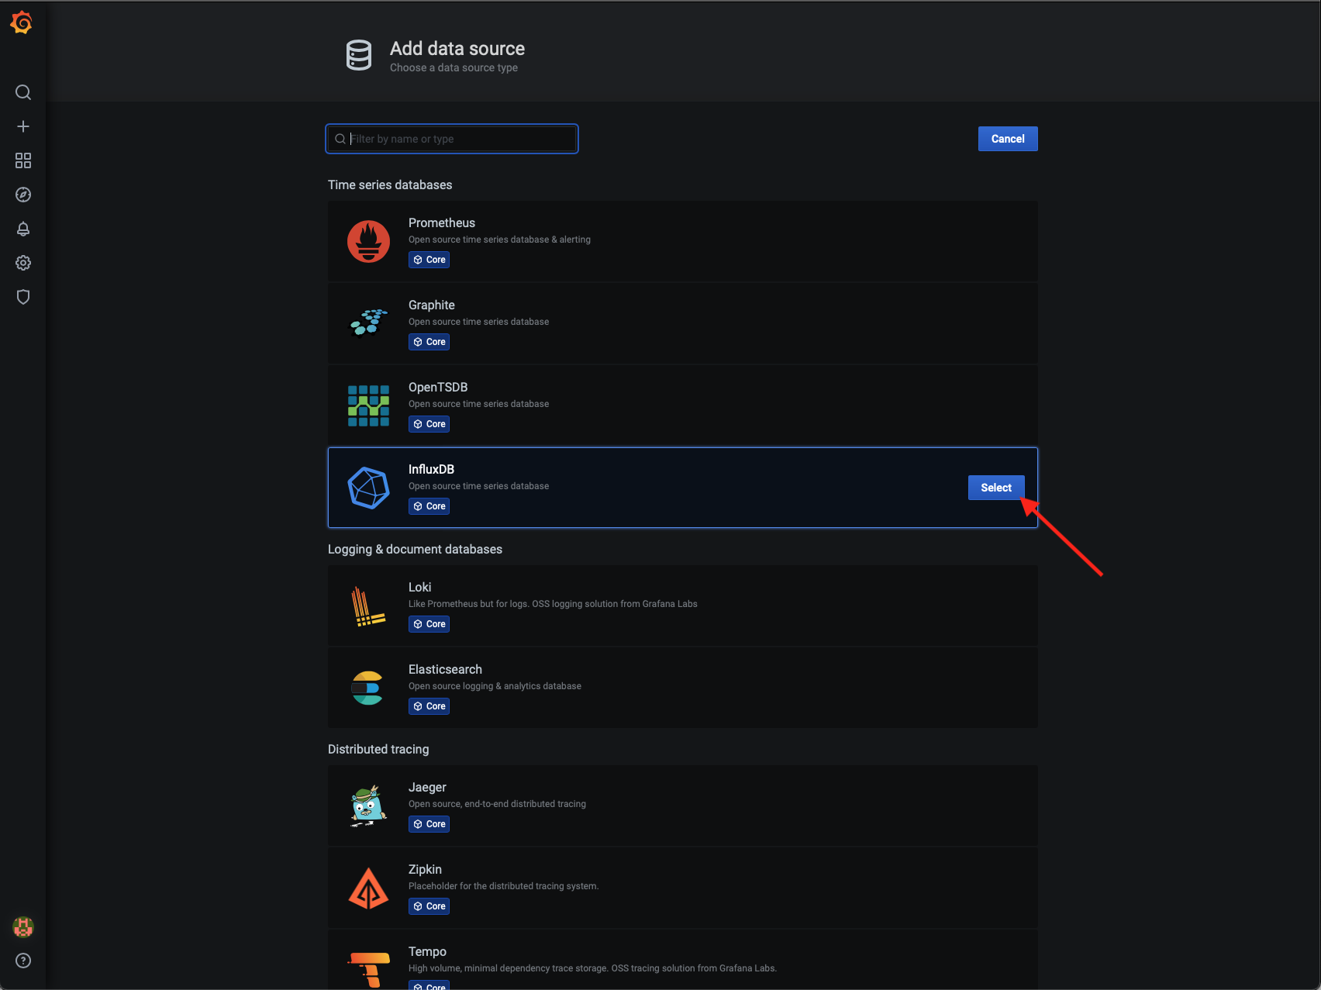Image resolution: width=1321 pixels, height=990 pixels.
Task: Choose the OpenTSDB data source title
Action: point(438,387)
